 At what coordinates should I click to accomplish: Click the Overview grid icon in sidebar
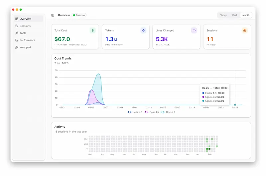(x=17, y=19)
